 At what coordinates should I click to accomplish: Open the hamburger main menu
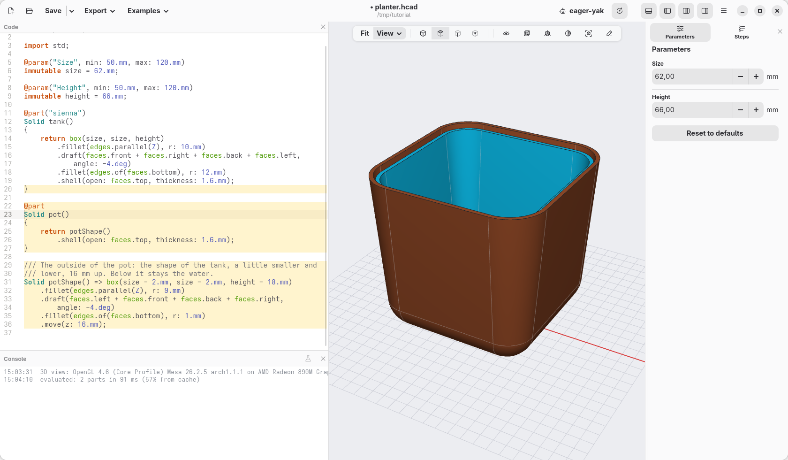724,11
